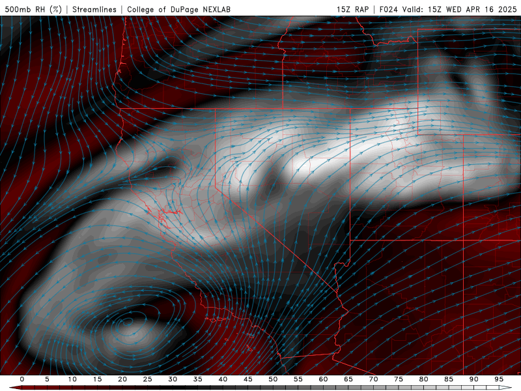The width and height of the screenshot is (521, 391).
Task: Select the "Streamlines" label in the header
Action: [94, 9]
